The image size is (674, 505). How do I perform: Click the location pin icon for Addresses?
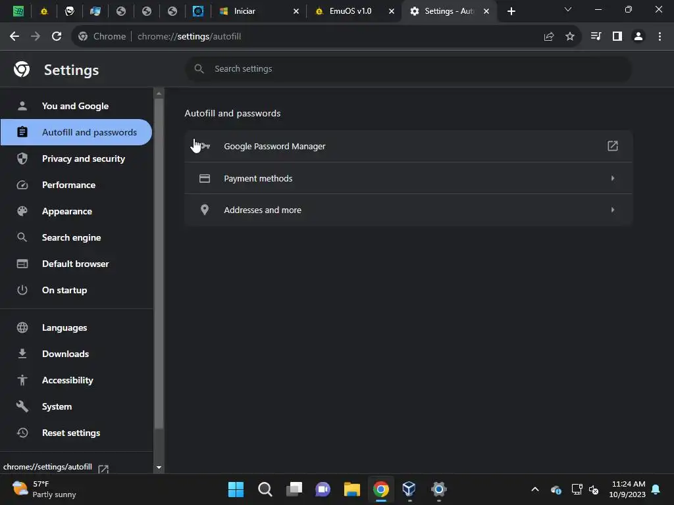(205, 210)
